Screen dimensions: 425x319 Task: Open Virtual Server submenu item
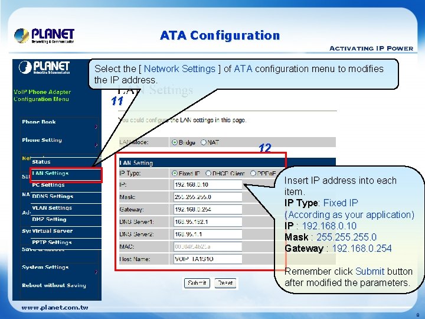53,231
